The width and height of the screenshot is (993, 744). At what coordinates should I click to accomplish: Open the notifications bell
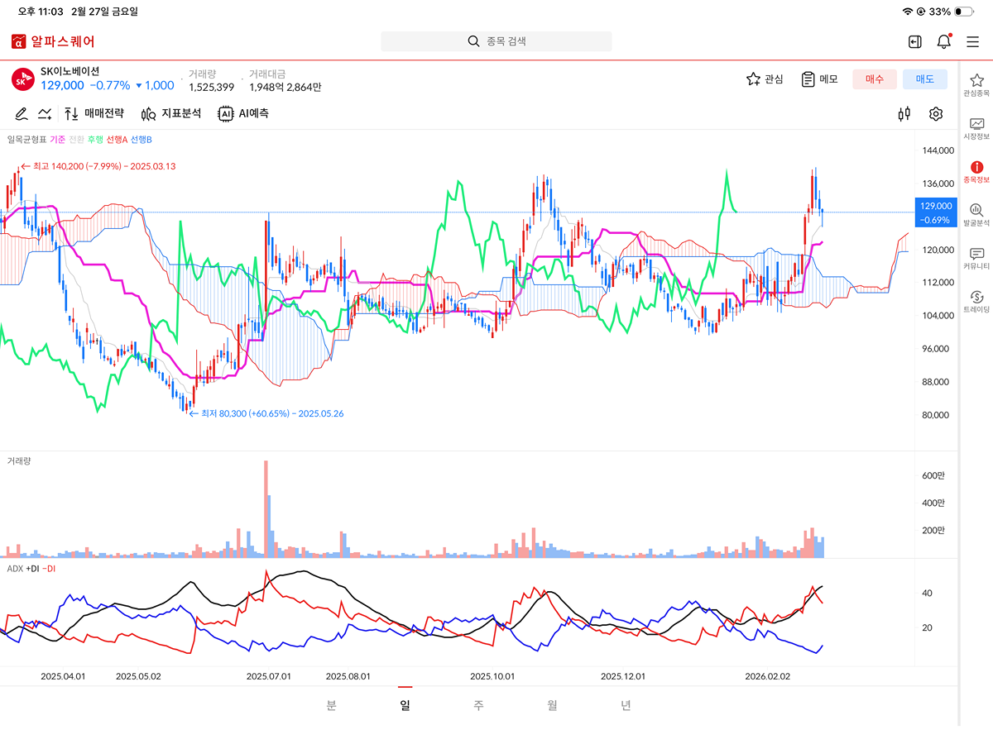943,41
